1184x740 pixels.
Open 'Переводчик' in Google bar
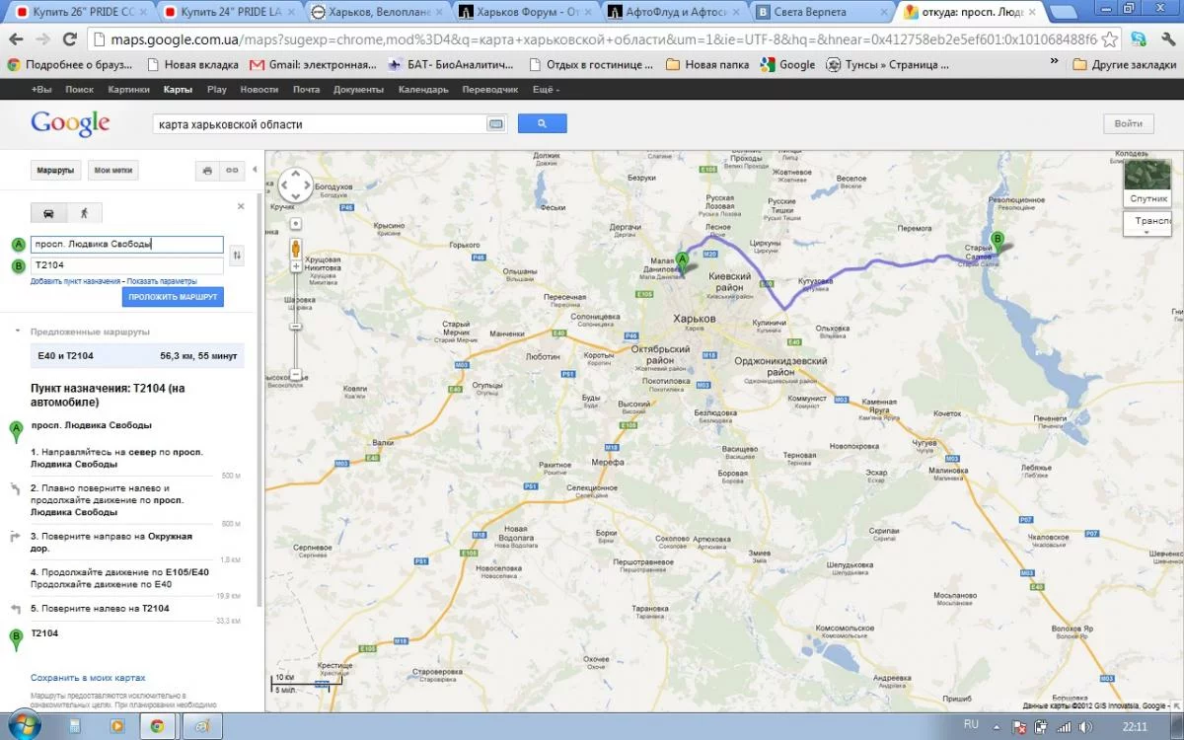click(490, 89)
